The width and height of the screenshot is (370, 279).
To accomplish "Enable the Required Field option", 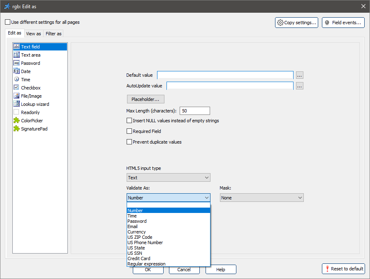I will (x=129, y=131).
